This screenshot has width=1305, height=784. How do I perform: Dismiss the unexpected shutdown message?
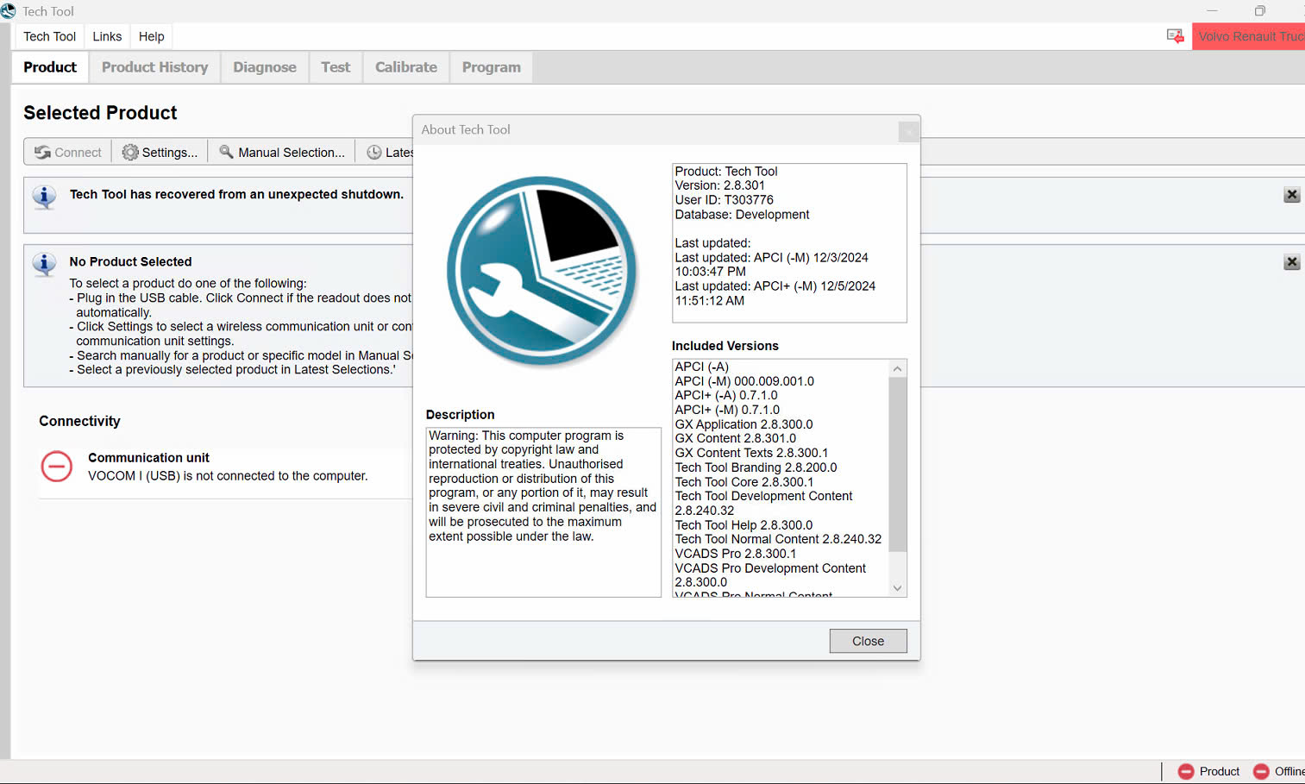click(x=1291, y=195)
